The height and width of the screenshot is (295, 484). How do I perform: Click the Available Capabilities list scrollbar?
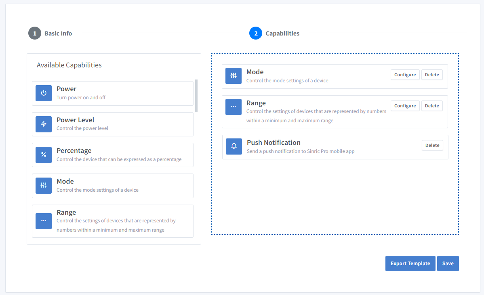[196, 96]
